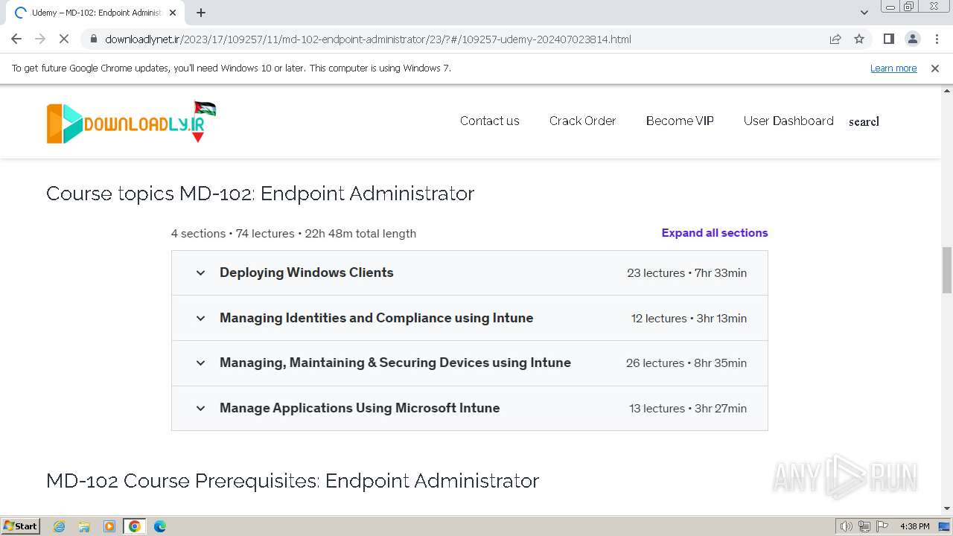
Task: Open Microsoft Edge from taskbar
Action: pyautogui.click(x=159, y=526)
